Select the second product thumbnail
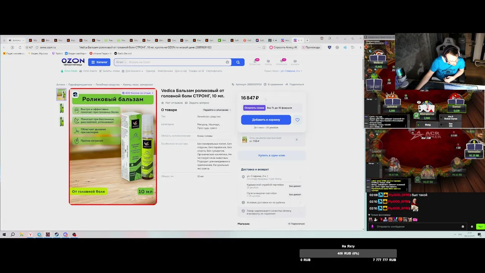 (x=61, y=108)
